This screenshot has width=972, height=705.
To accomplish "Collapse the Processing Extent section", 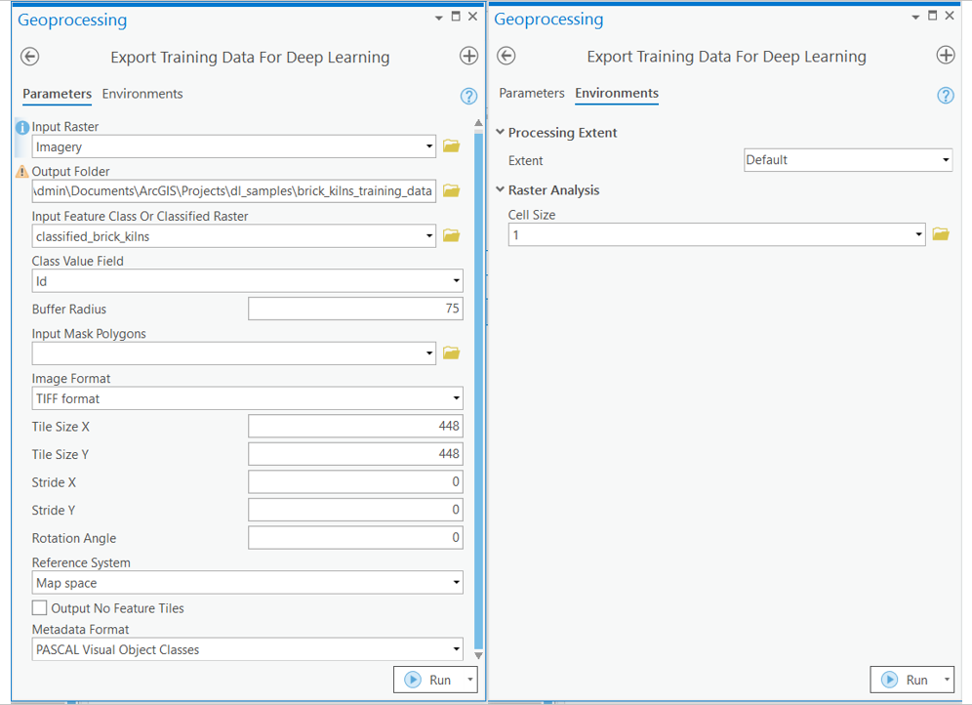I will (501, 133).
